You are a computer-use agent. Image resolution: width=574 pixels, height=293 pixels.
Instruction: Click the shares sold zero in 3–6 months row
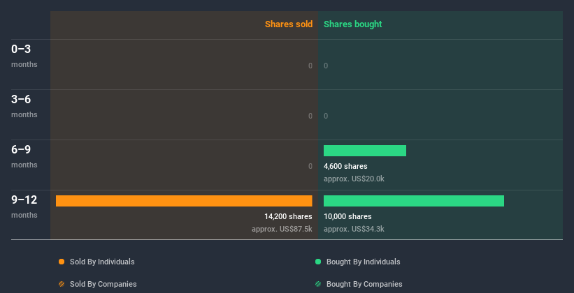pos(310,117)
